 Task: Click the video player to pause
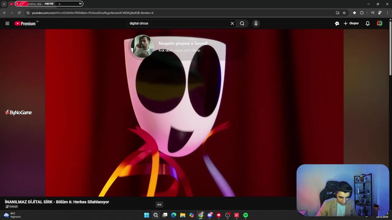[x=194, y=113]
